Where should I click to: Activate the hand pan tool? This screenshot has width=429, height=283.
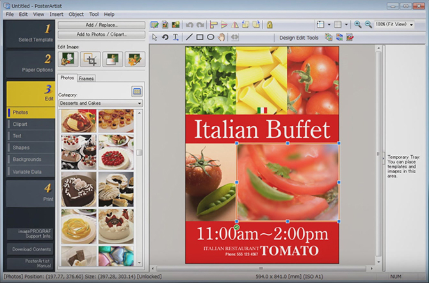pos(221,37)
